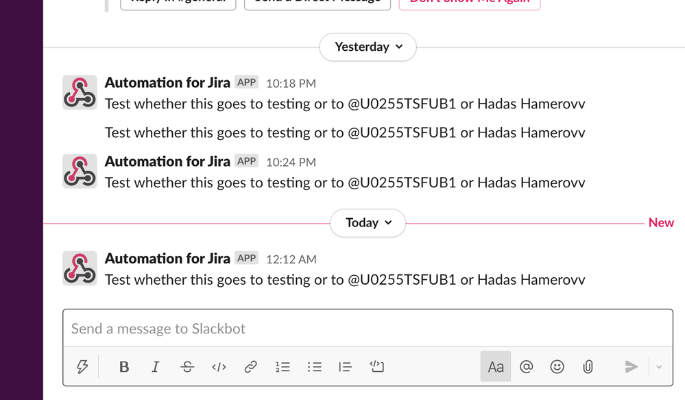Toggle the Aa formatting bar
Viewport: 685px width, 400px height.
(495, 366)
